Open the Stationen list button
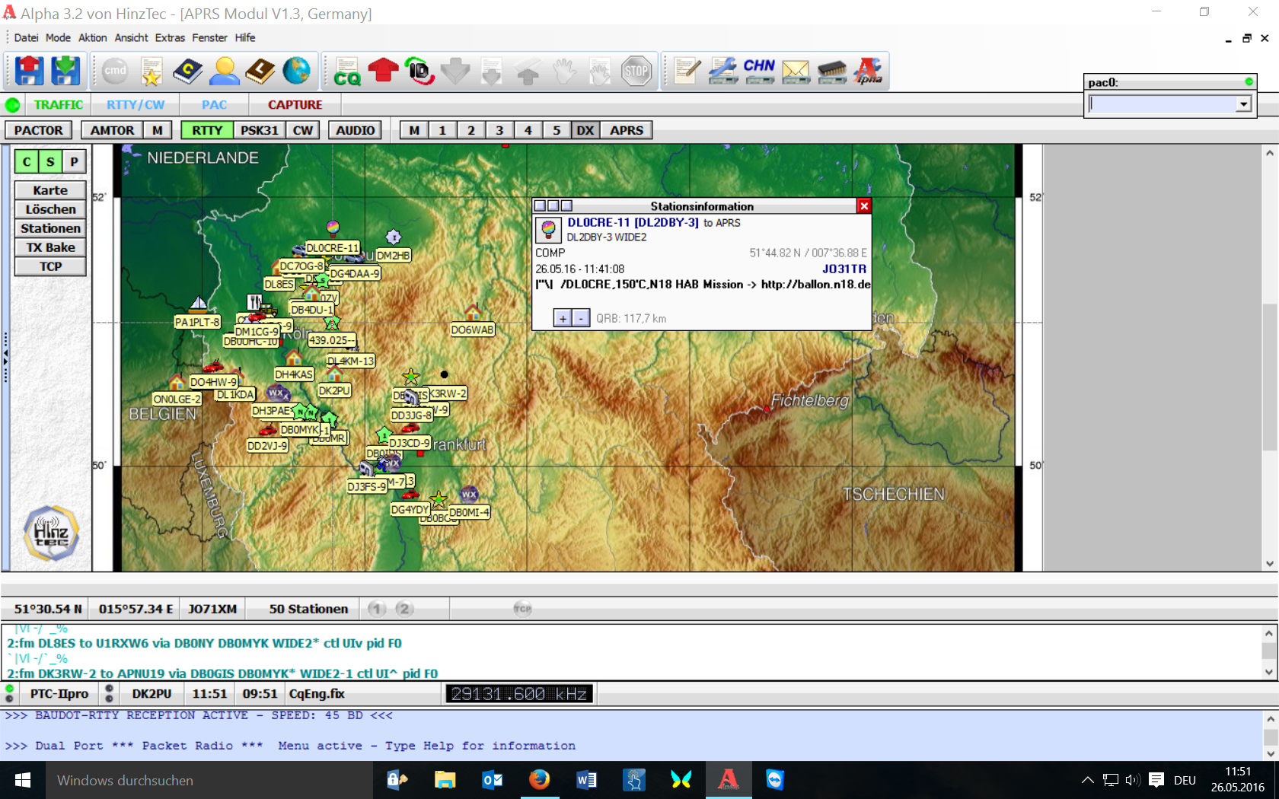The width and height of the screenshot is (1279, 799). [x=50, y=228]
